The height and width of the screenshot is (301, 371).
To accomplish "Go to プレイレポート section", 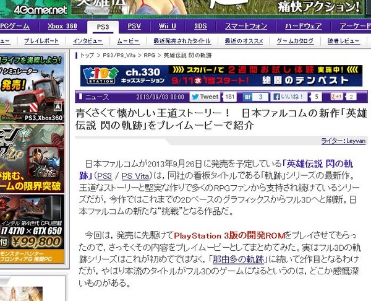I will point(41,41).
